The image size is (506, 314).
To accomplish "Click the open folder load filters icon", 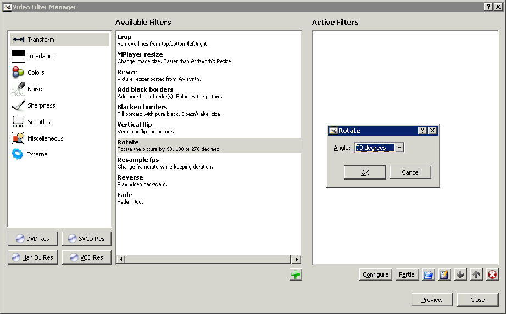I will pos(429,274).
